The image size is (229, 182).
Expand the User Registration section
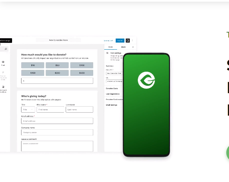113,94
